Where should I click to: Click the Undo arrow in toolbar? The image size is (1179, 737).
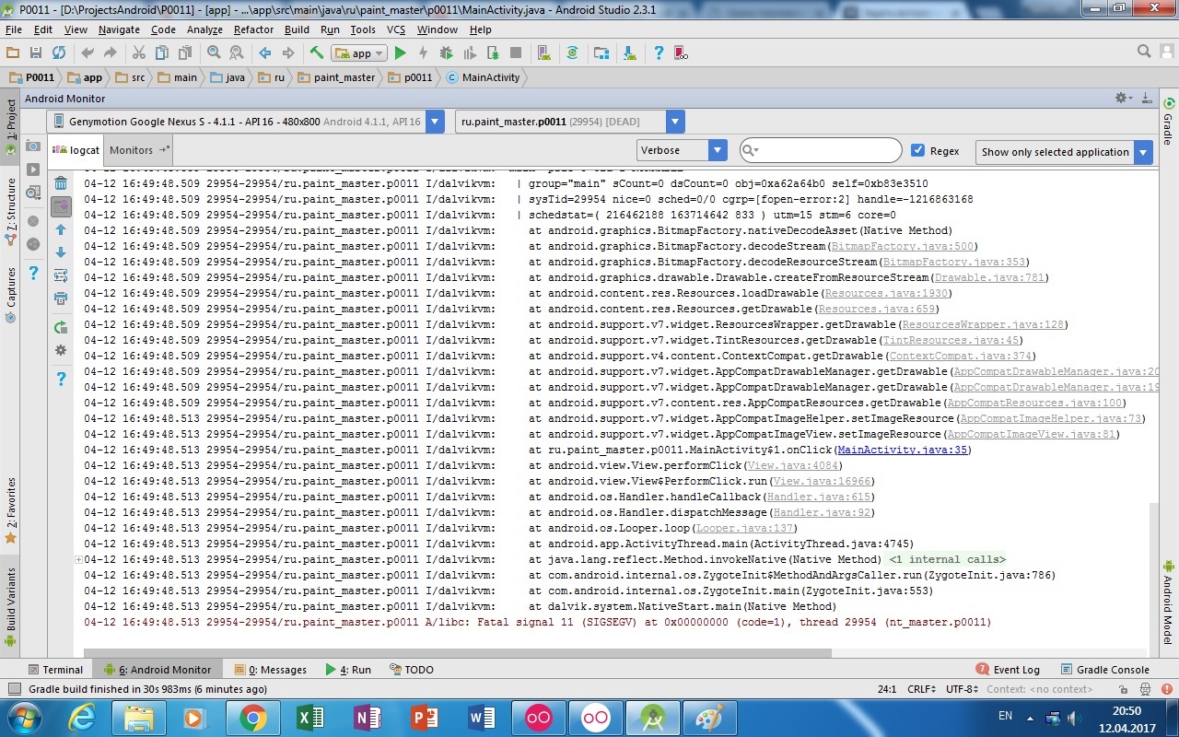pyautogui.click(x=88, y=53)
